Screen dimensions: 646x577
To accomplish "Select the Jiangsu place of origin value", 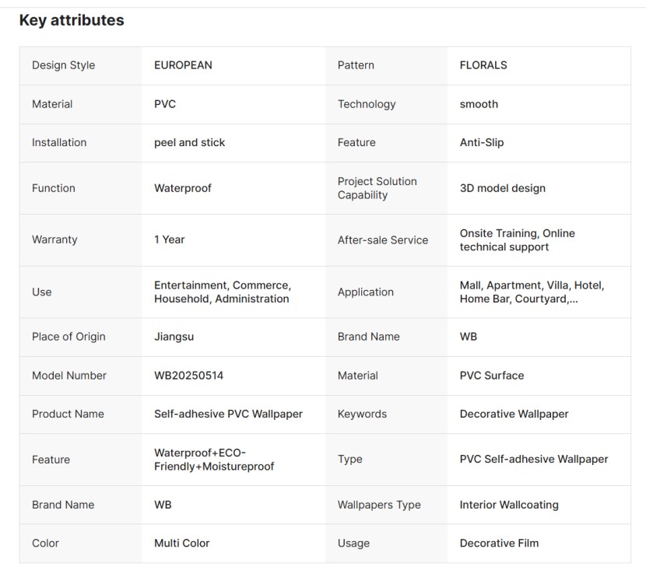I will [174, 337].
